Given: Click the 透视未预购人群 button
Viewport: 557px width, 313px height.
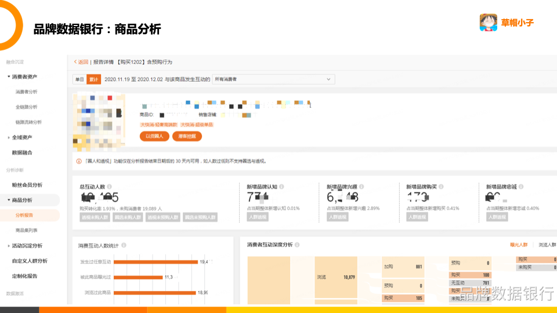Looking at the screenshot, I should tap(163, 217).
